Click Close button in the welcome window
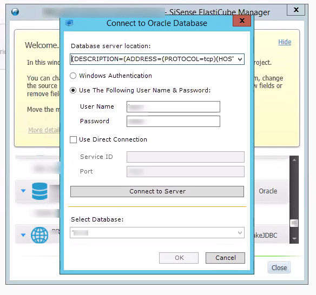Screen dimensions: 316x295 (x=279, y=267)
